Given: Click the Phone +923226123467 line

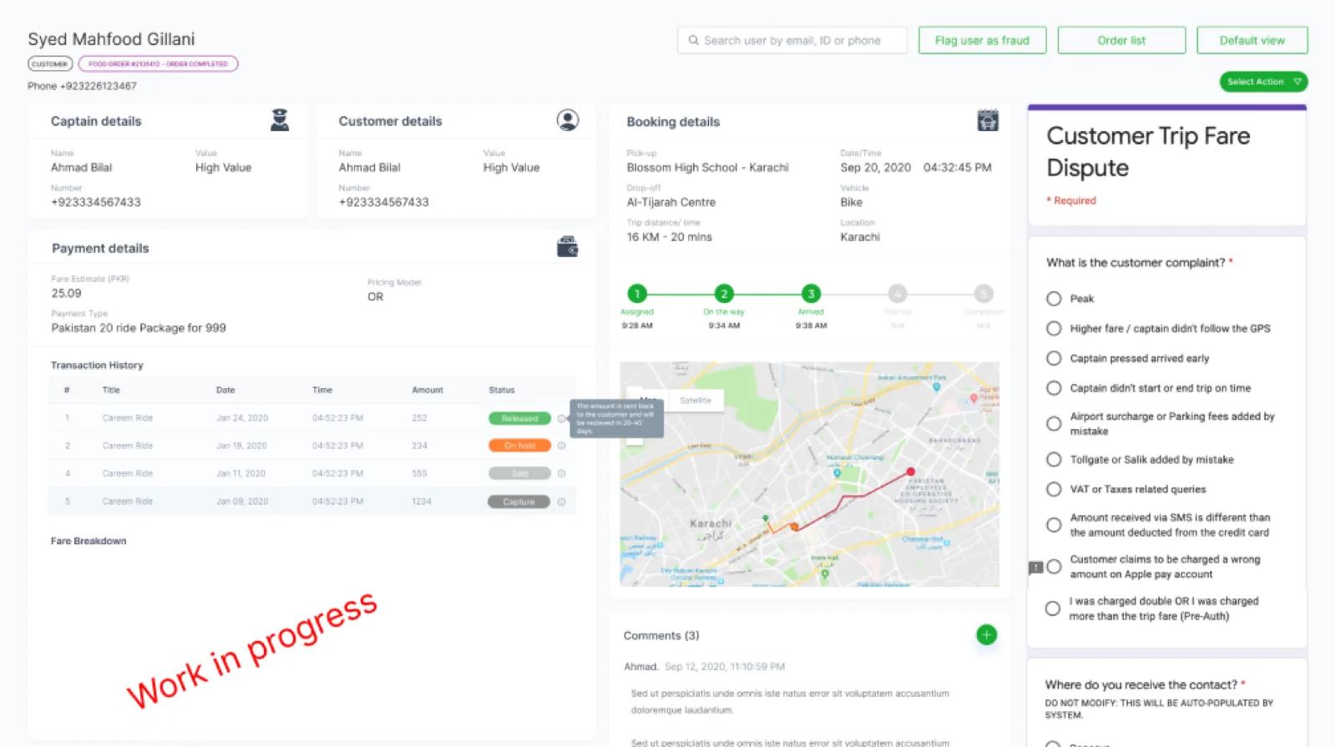Looking at the screenshot, I should (82, 86).
